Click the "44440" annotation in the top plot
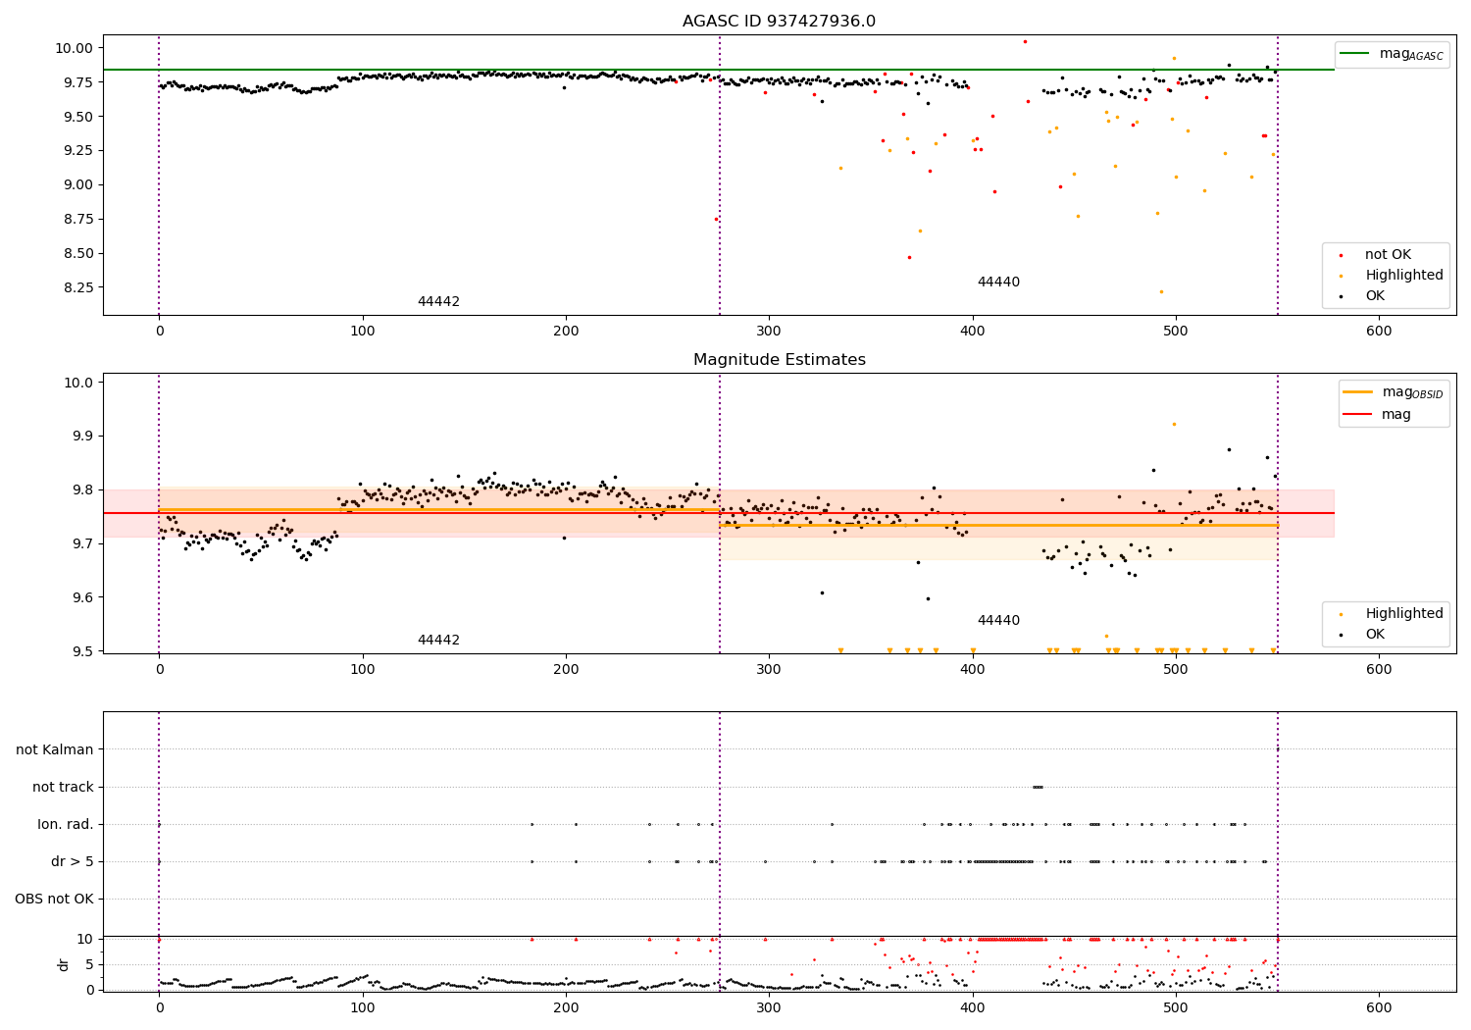 pos(998,283)
